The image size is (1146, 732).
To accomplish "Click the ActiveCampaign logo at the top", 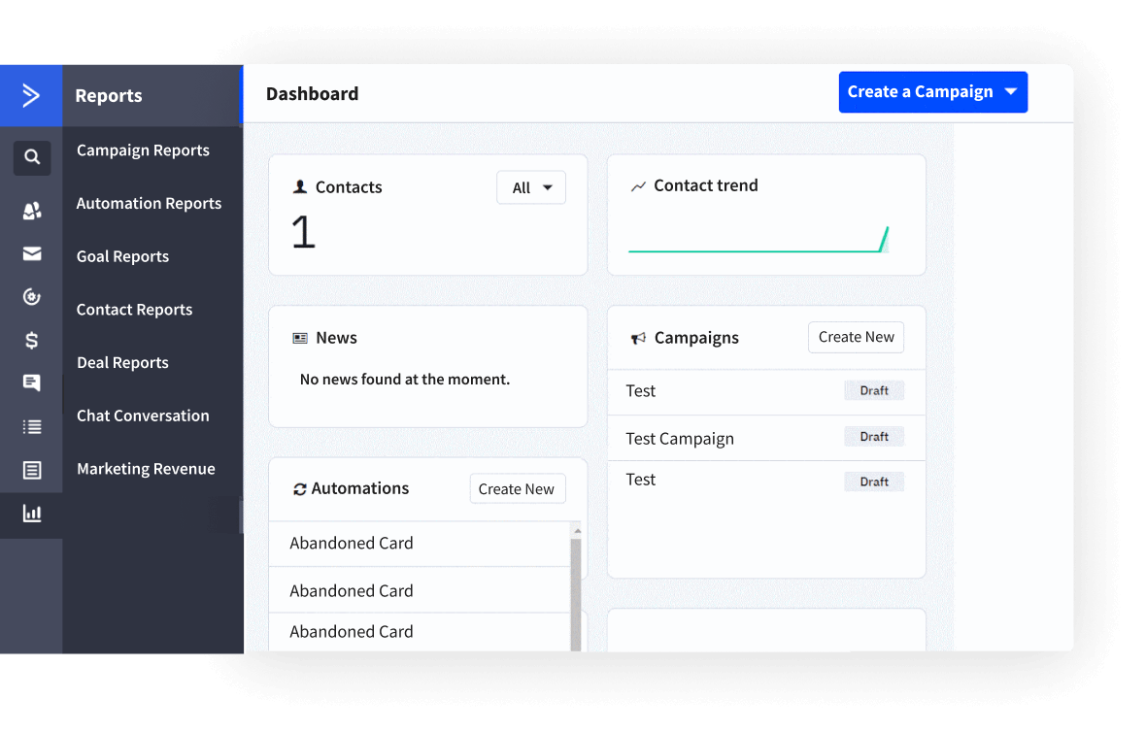I will [31, 95].
